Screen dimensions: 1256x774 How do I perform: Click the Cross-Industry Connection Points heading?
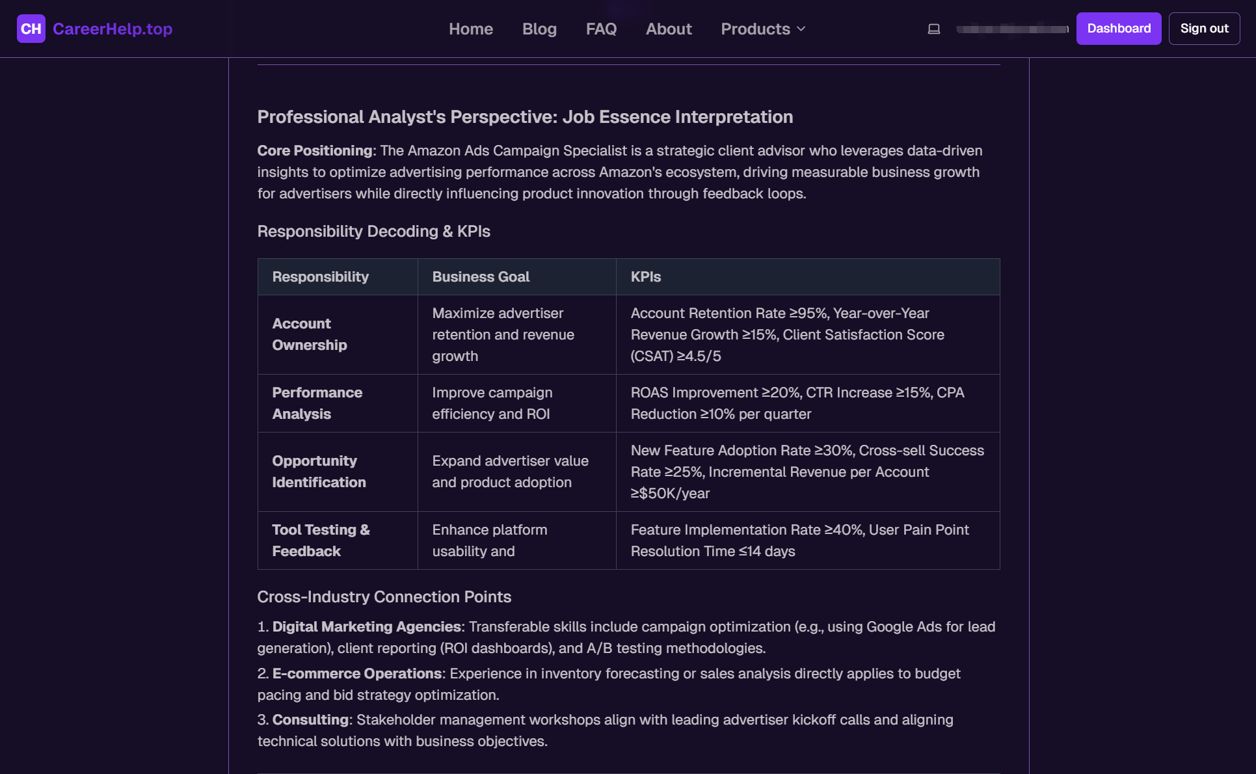384,596
